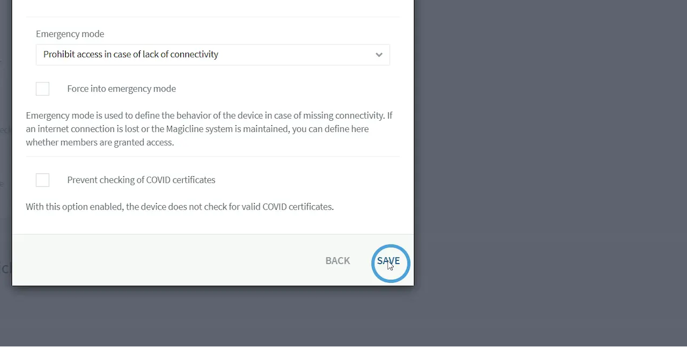Click the Emergency mode dropdown chevron arrow
The width and height of the screenshot is (687, 347).
[378, 55]
